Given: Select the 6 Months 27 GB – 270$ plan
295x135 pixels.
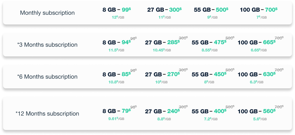Looking at the screenshot, I should tap(162, 74).
